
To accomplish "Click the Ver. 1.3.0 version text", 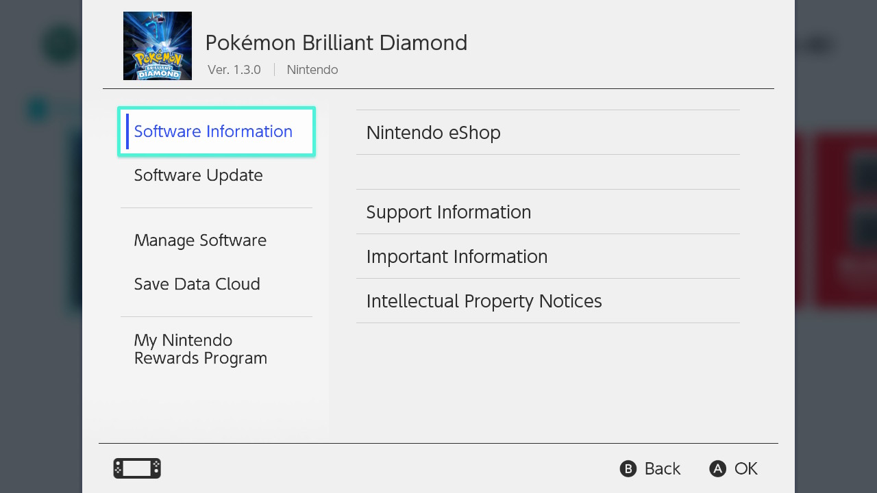I will pyautogui.click(x=234, y=70).
